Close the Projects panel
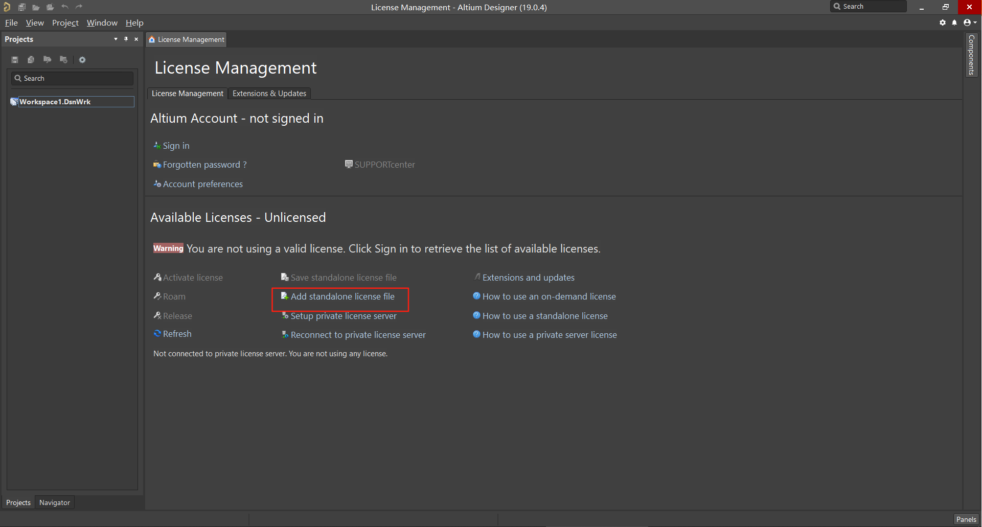Viewport: 982px width, 527px height. pyautogui.click(x=136, y=39)
